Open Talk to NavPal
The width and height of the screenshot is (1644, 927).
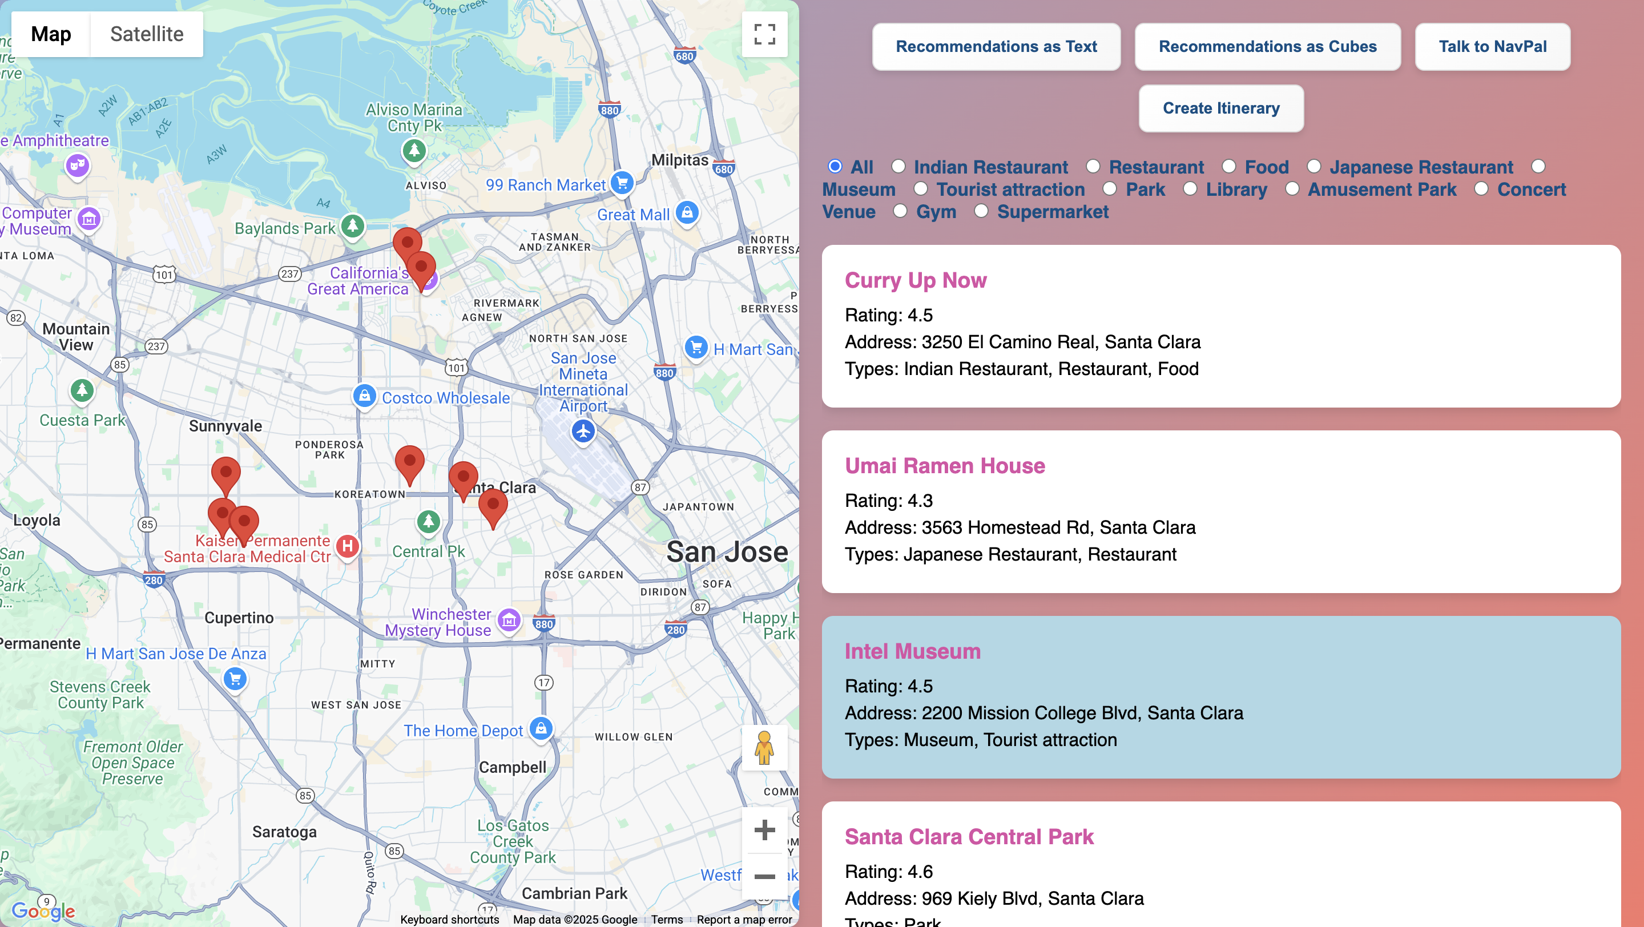click(1492, 47)
